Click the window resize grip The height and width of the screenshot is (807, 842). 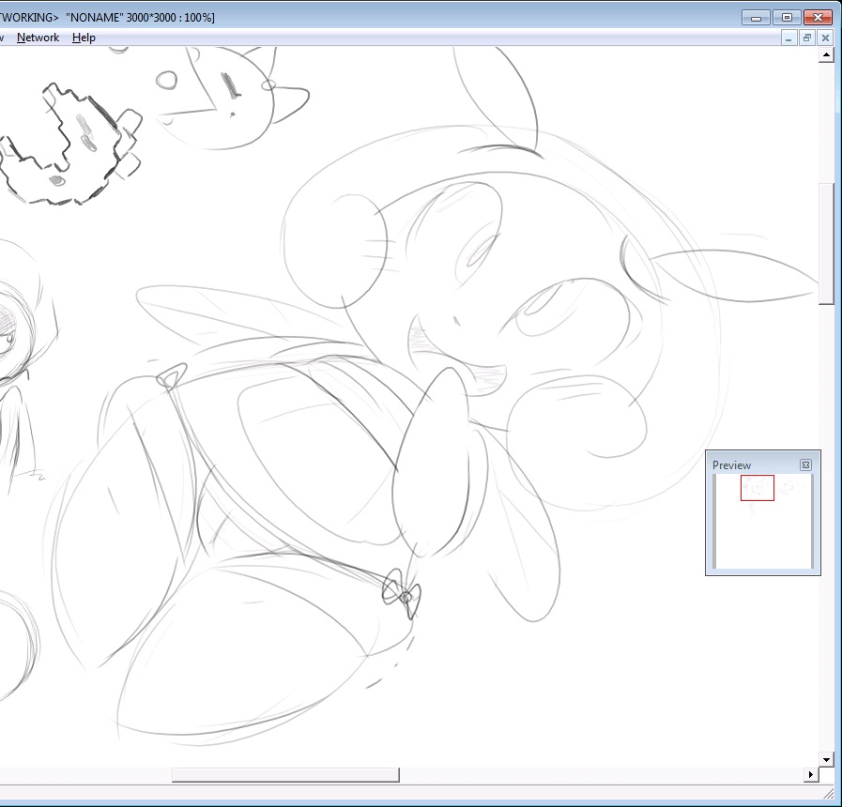coord(829,793)
